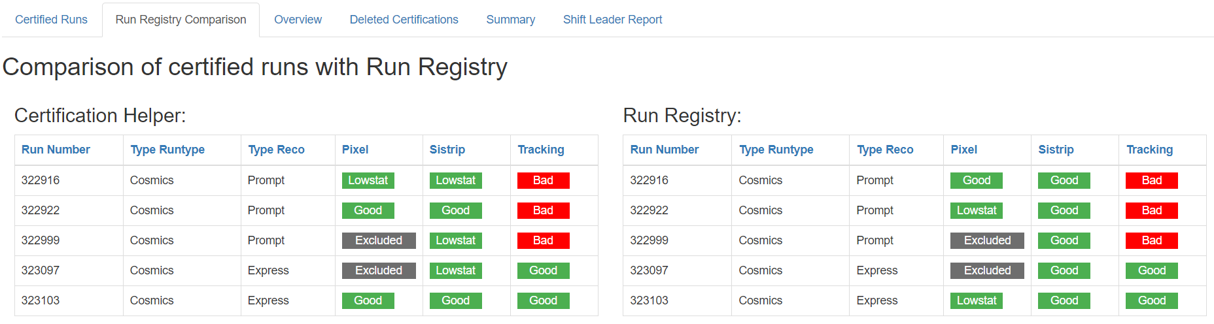1214x324 pixels.
Task: Click Pixel Good badge for 322916 in Run Registry
Action: coord(977,180)
